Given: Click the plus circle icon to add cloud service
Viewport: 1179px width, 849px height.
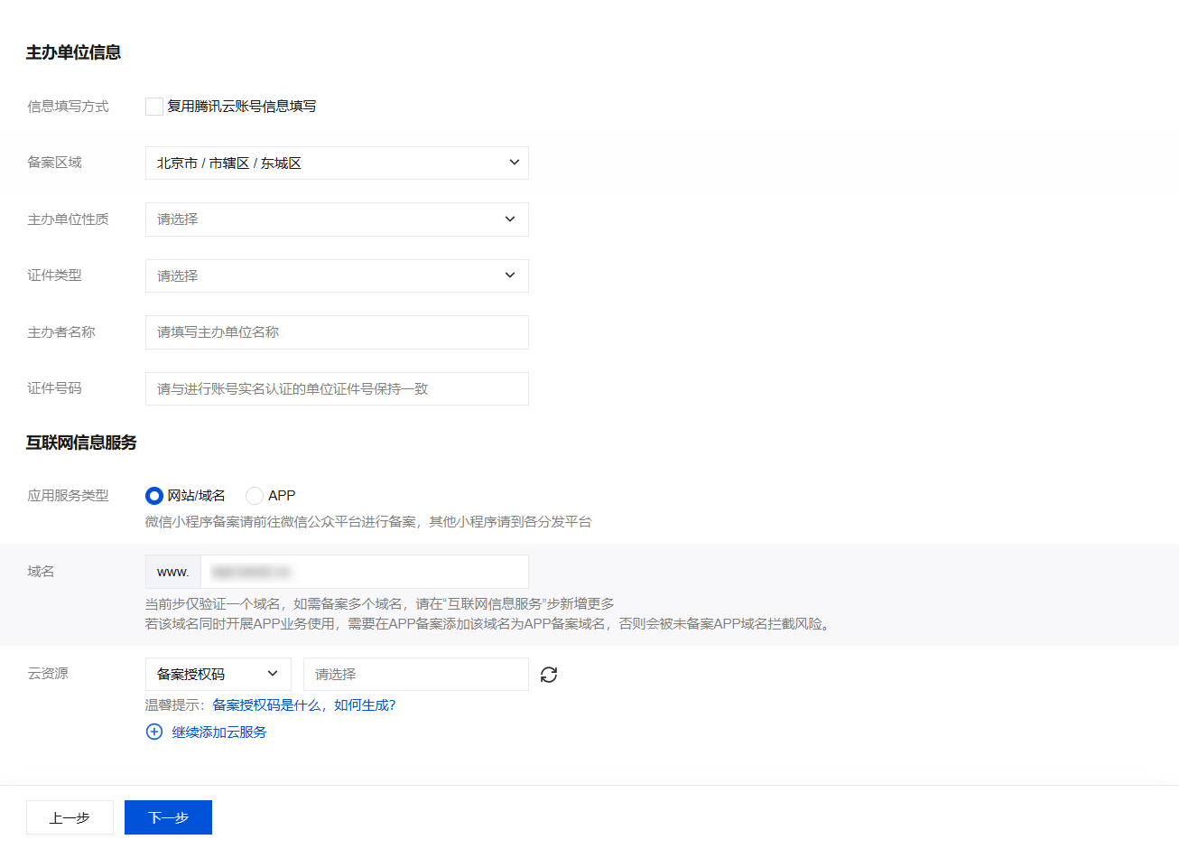Looking at the screenshot, I should (x=154, y=732).
